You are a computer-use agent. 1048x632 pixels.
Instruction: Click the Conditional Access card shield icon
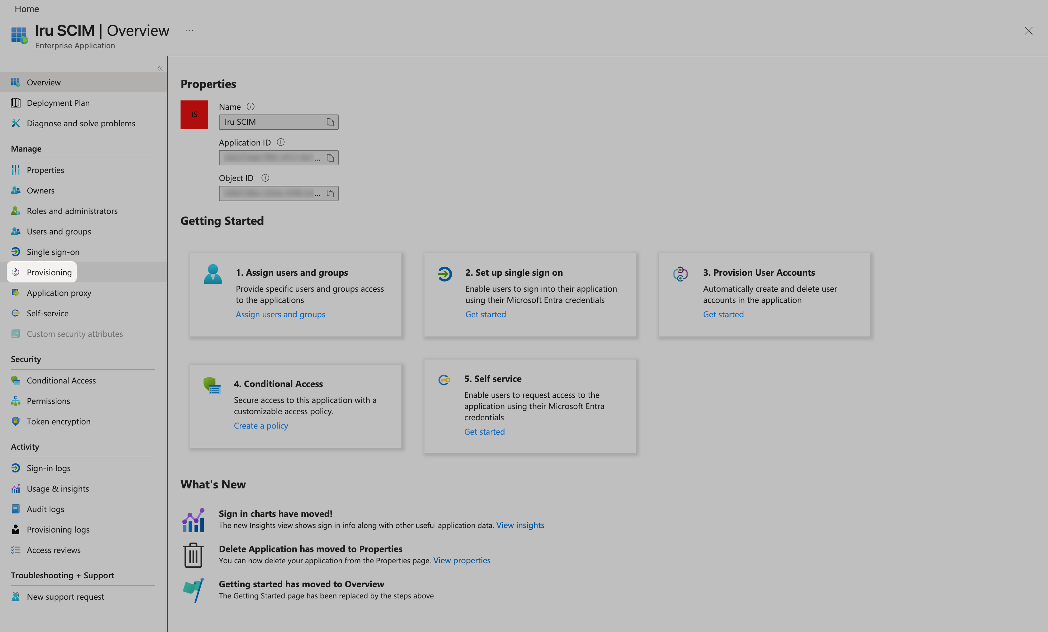point(212,385)
